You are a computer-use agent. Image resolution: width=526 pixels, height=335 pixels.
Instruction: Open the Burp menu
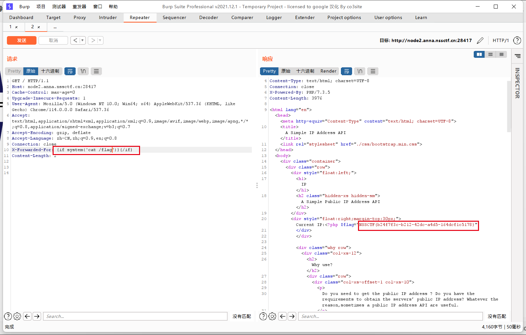pos(24,7)
